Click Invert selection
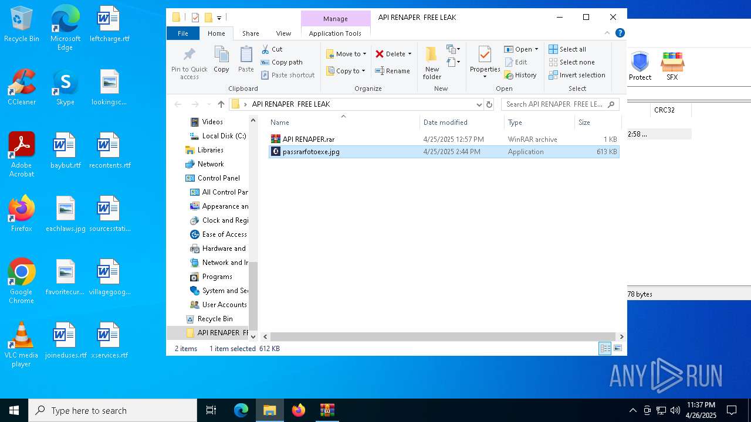 click(x=577, y=75)
